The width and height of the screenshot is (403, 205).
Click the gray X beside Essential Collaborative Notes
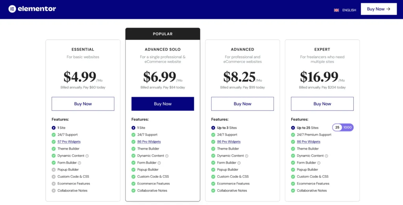click(x=54, y=190)
